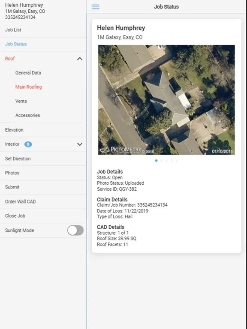
Task: Click sidebar claim number 335245234134
Action: 20,18
